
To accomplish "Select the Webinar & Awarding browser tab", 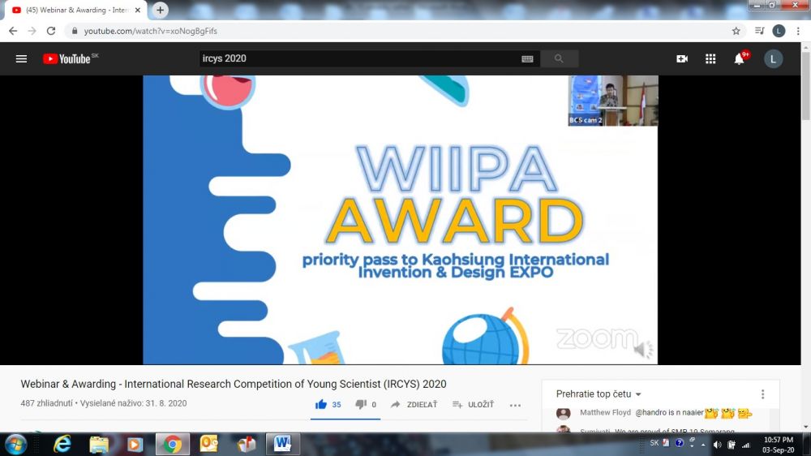I will [76, 11].
